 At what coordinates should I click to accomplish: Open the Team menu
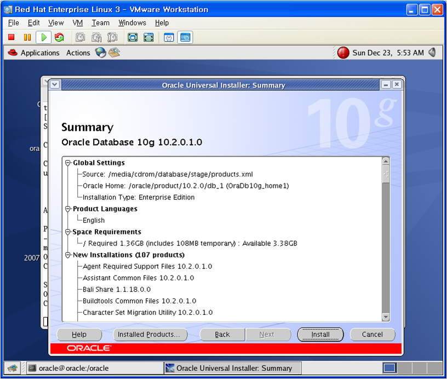point(100,23)
